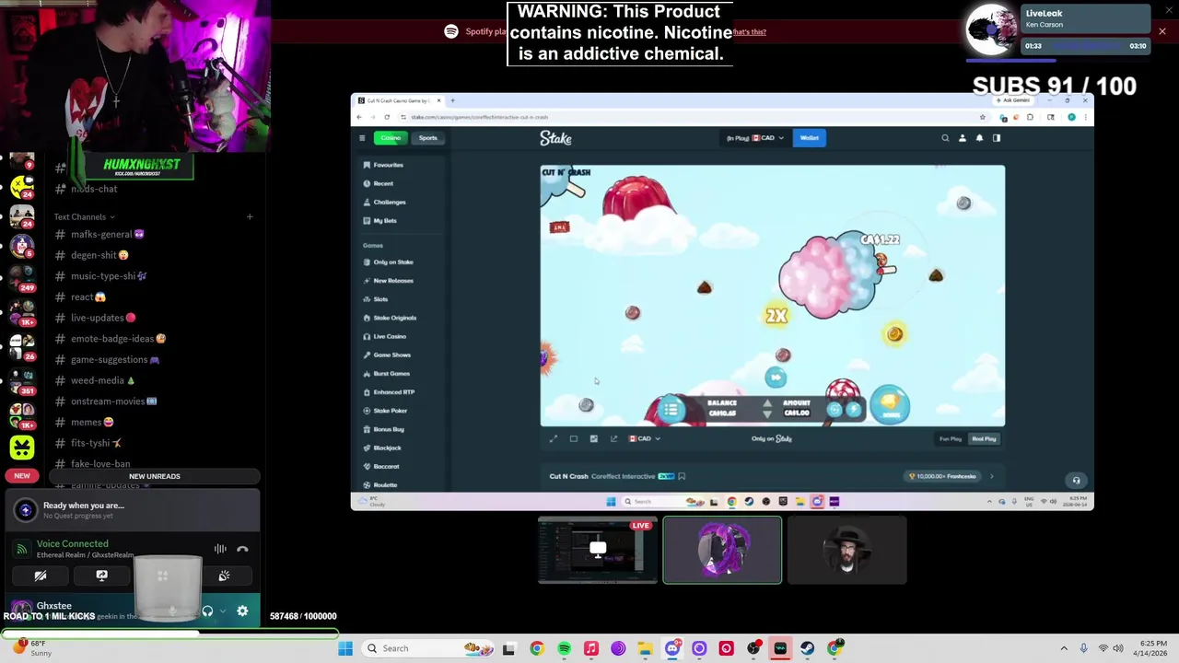Click the game list menu bubble
This screenshot has width=1179, height=663.
coord(671,410)
